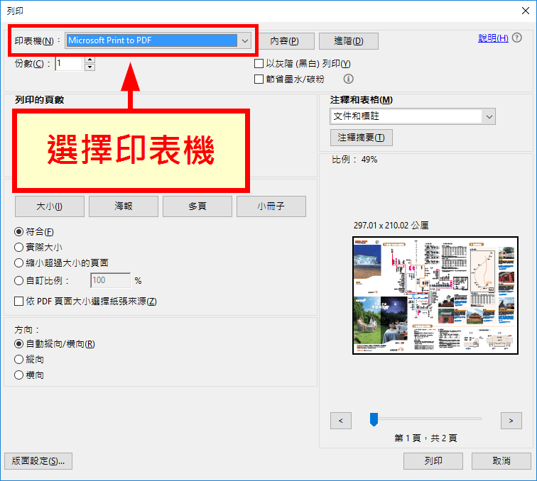Check 依 PDF 頁面大小選擇紙張來源(Z)
The width and height of the screenshot is (537, 481).
coord(19,302)
